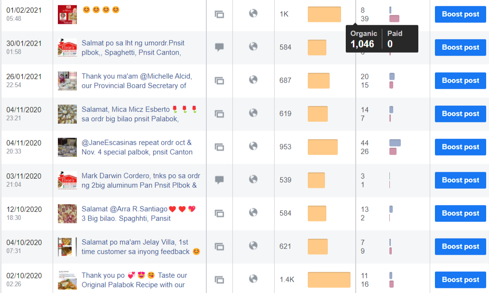Click reach bar of 953 reach post
Screen dimensions: 489x293
323,147
